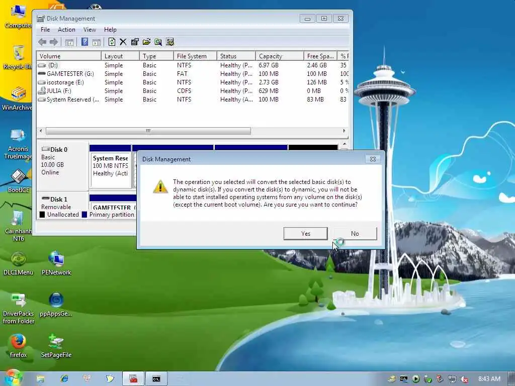Click the scroll-up arrow in disk pane

pos(344,144)
